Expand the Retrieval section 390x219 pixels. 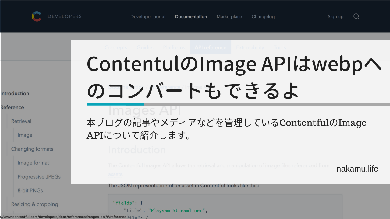click(21, 121)
